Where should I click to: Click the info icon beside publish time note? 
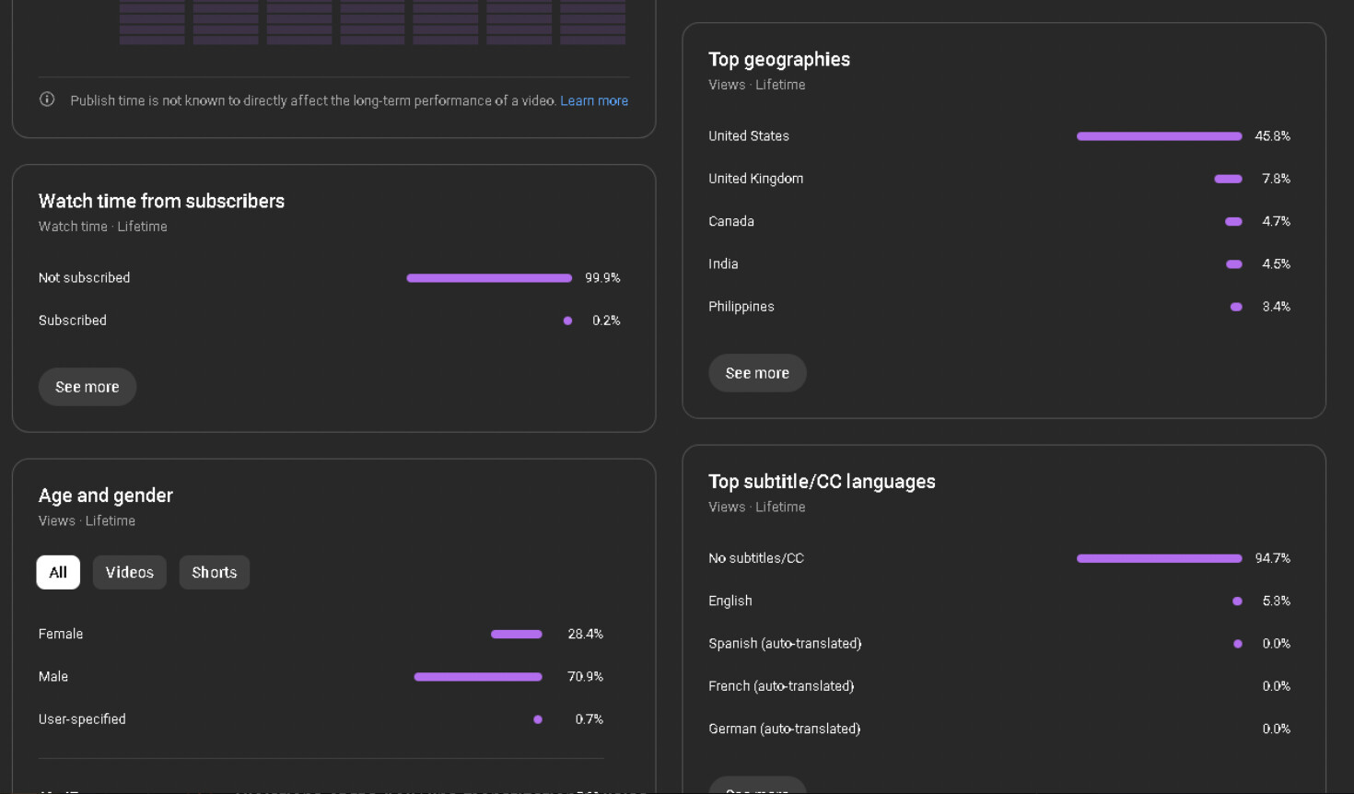pos(47,99)
